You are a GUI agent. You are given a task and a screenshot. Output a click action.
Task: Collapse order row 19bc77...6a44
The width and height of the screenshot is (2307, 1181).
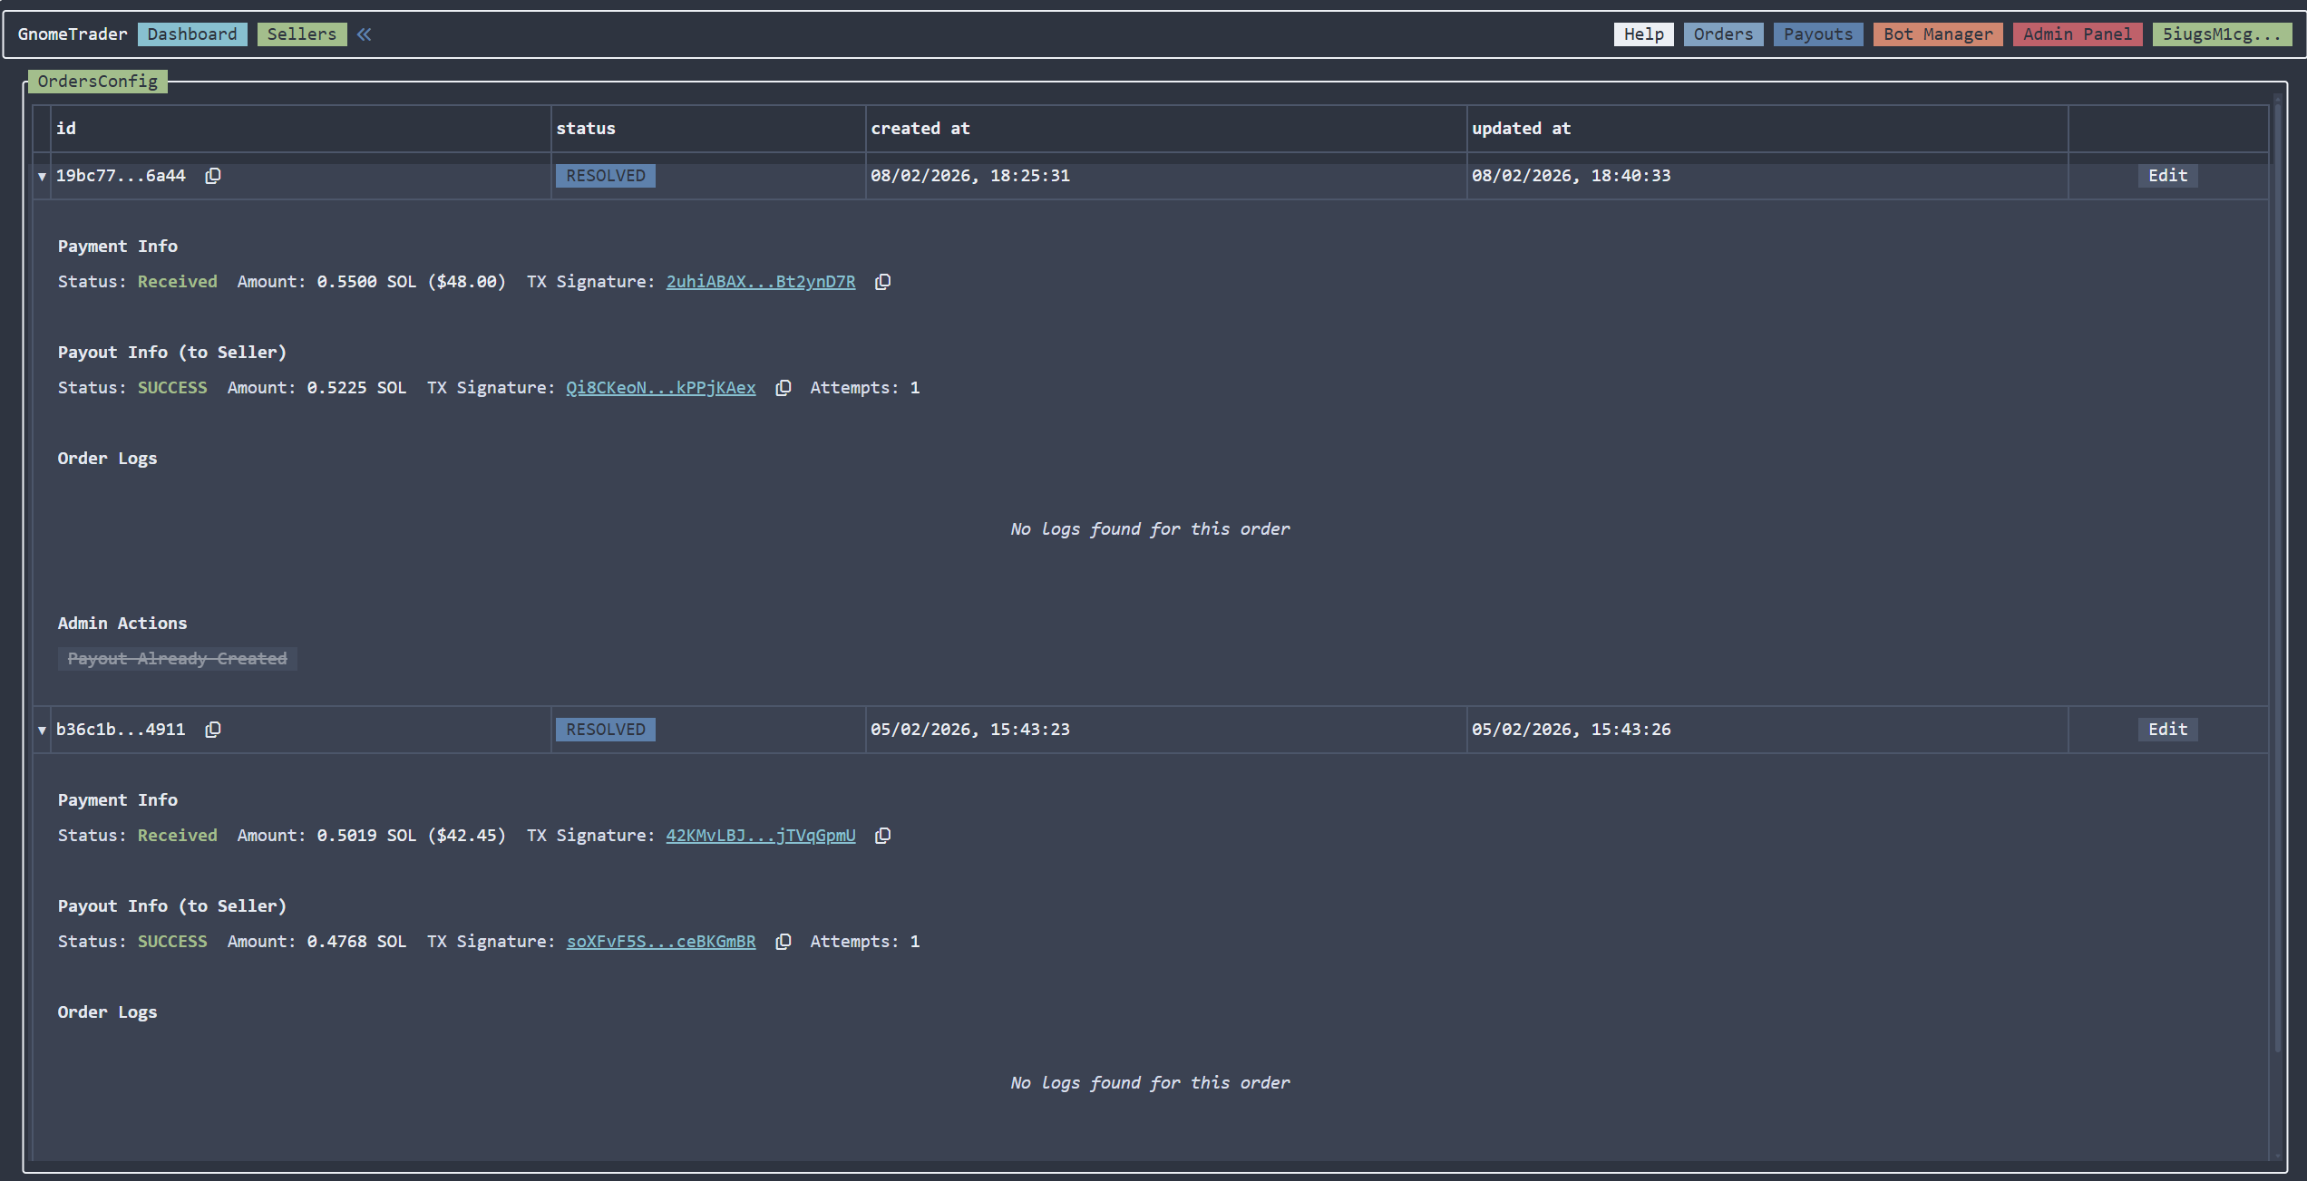click(x=42, y=176)
